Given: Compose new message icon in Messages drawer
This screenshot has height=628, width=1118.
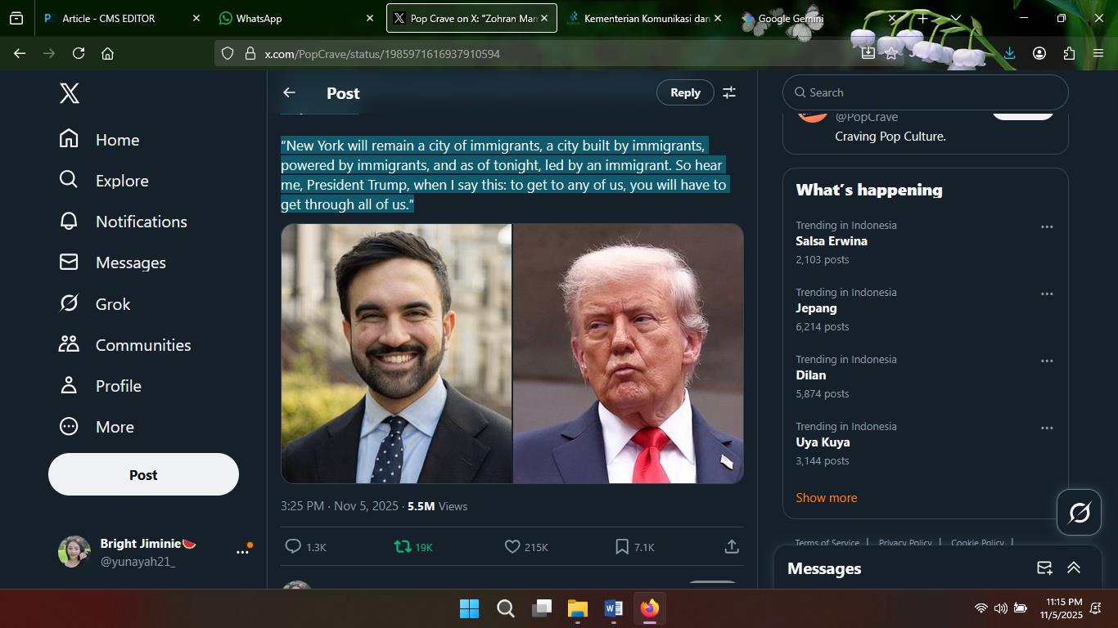Looking at the screenshot, I should 1044,567.
